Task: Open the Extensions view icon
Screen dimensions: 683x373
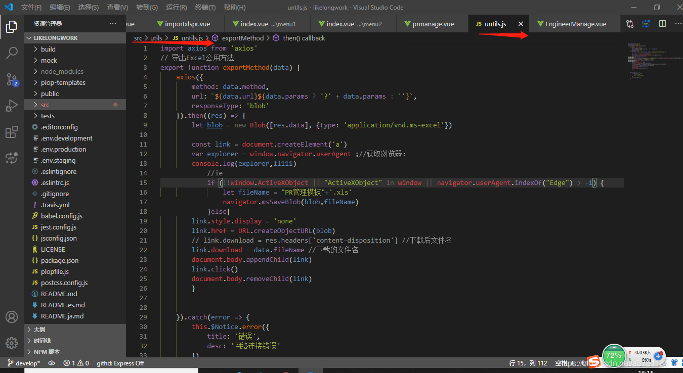Action: (12, 132)
